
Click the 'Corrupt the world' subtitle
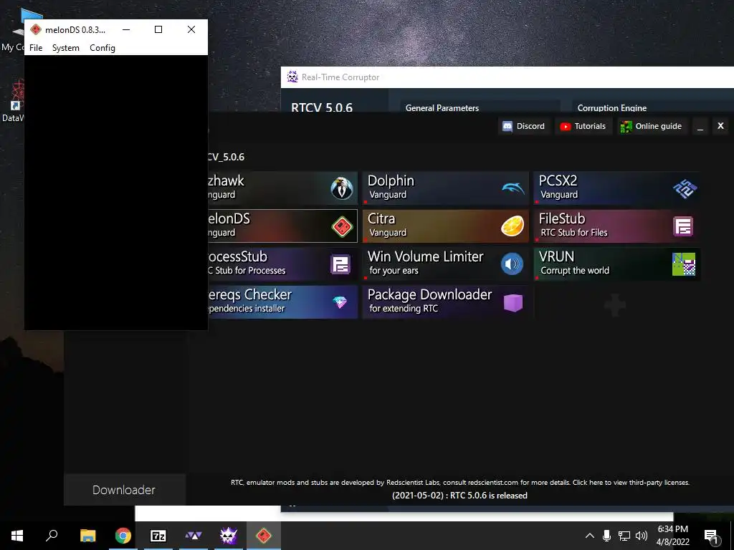pos(576,270)
